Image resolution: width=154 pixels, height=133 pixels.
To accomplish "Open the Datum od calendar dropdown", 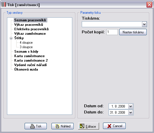I will tap(131, 106).
